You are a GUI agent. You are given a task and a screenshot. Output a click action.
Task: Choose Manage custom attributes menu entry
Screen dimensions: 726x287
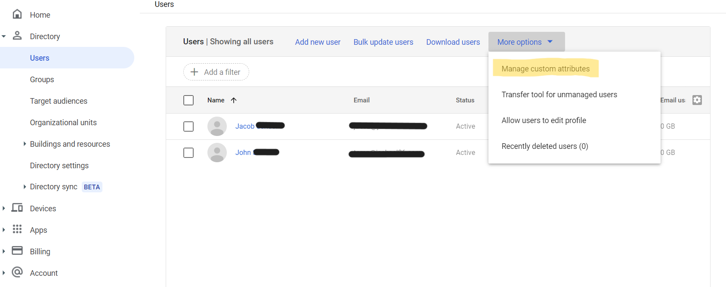click(545, 69)
